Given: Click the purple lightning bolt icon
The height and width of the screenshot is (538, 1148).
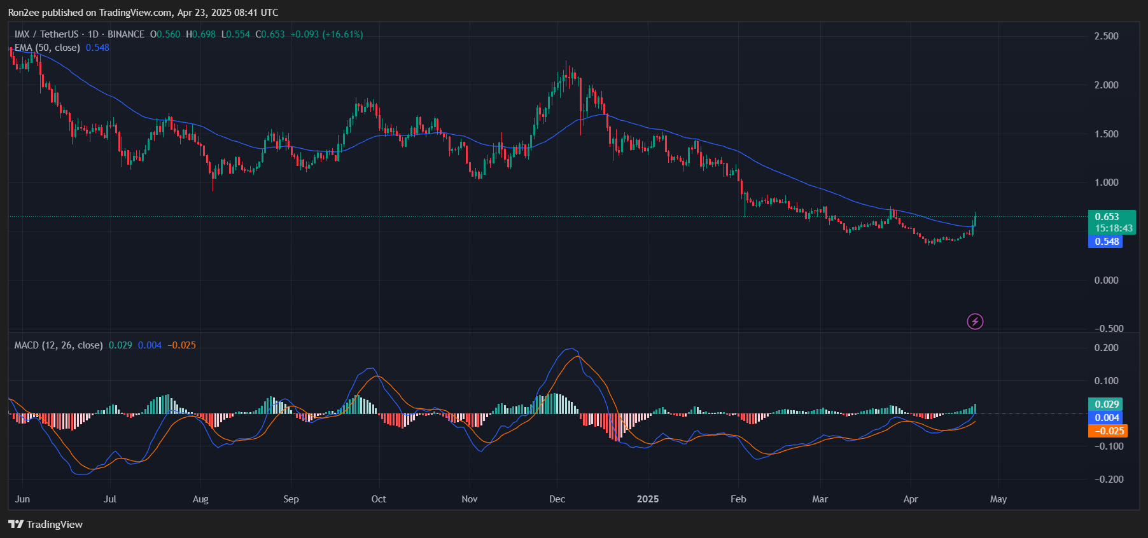Looking at the screenshot, I should [975, 321].
